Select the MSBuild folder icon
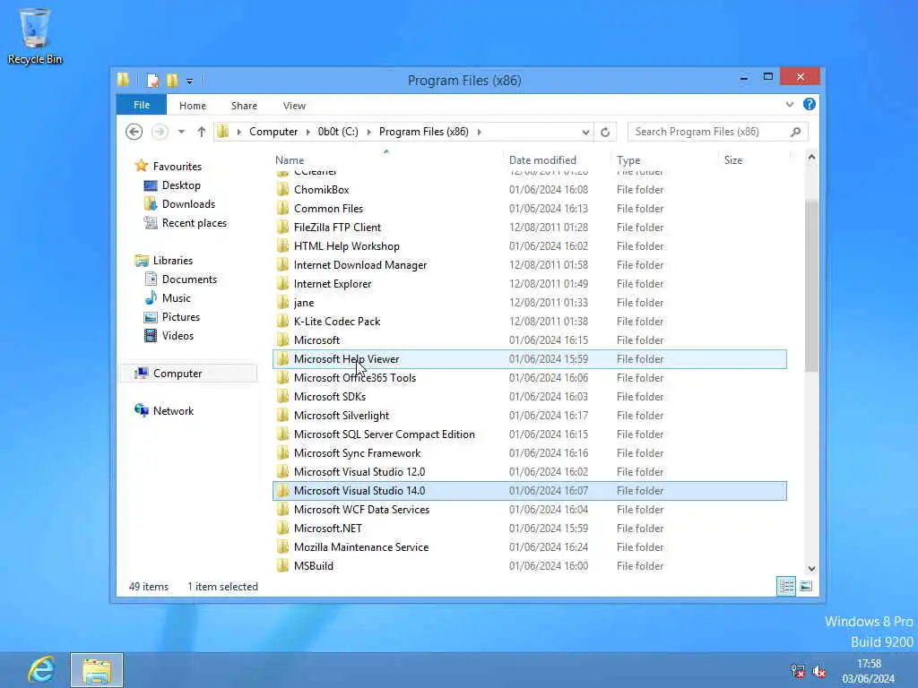 [x=282, y=566]
